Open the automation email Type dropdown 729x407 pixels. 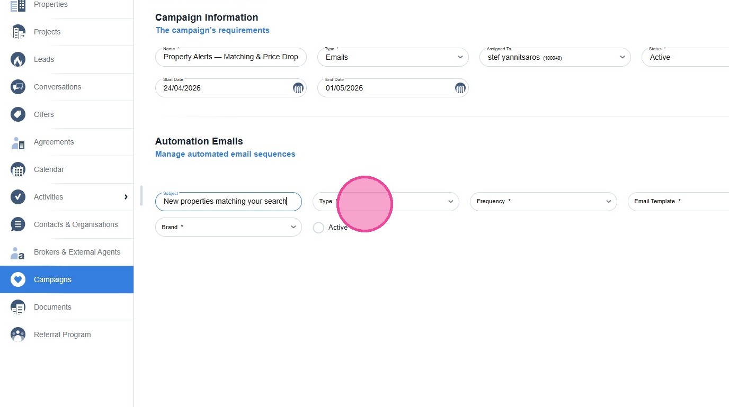pyautogui.click(x=386, y=202)
